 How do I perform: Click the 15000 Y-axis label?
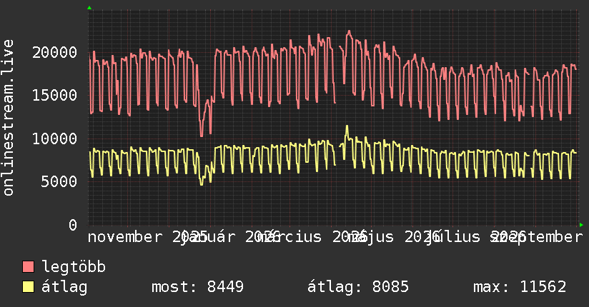click(55, 95)
